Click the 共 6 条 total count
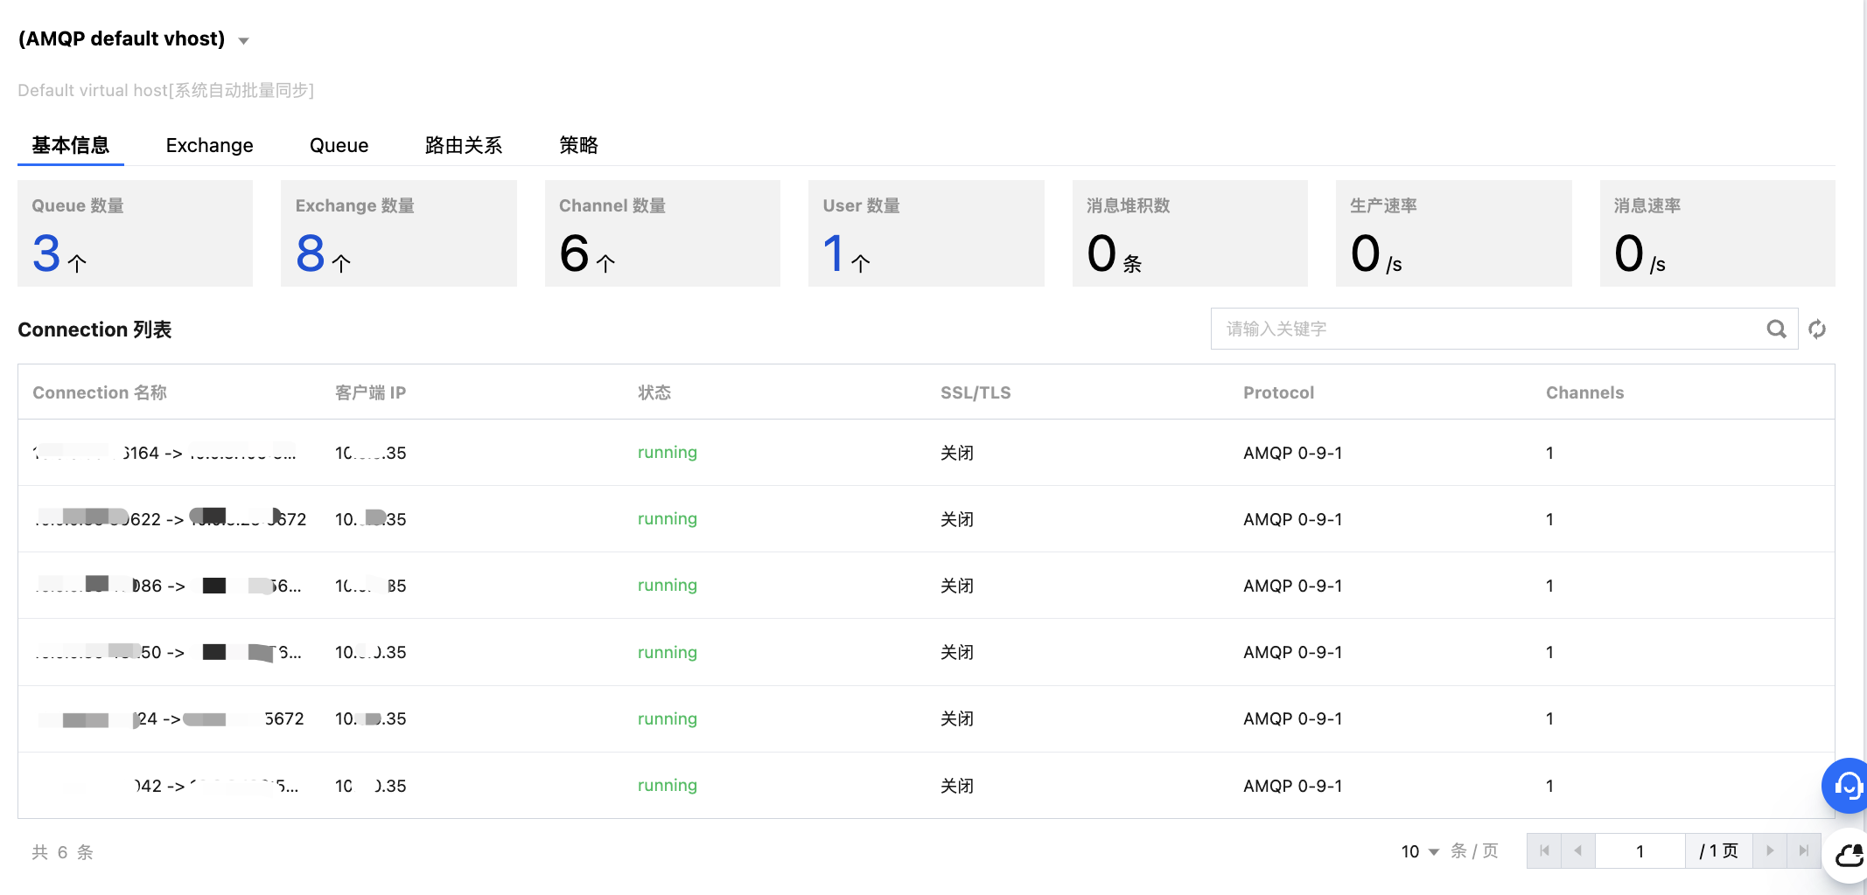Viewport: 1867px width, 895px height. [x=63, y=852]
